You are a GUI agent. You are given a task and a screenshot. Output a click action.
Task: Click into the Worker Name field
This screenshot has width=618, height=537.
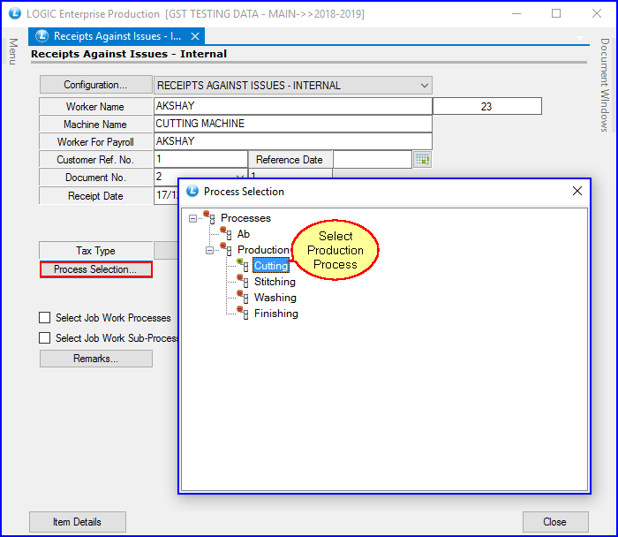pyautogui.click(x=291, y=106)
